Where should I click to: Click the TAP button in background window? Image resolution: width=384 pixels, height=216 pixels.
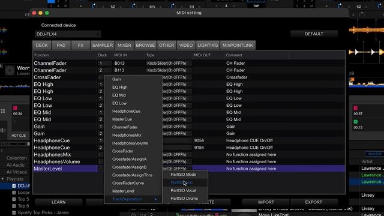tap(256, 5)
